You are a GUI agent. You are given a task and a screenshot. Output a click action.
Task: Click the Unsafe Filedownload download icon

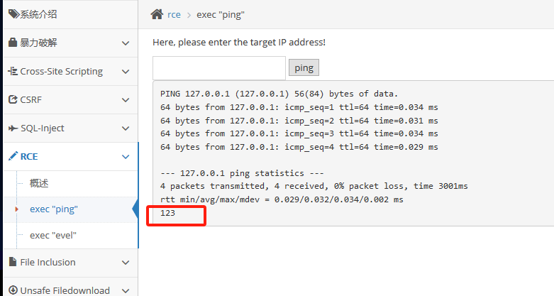[x=13, y=290]
